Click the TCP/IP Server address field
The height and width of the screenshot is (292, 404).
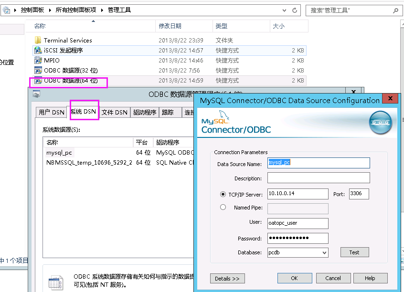coord(298,194)
